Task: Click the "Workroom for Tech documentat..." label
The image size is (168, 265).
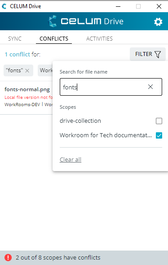Action: 106,135
